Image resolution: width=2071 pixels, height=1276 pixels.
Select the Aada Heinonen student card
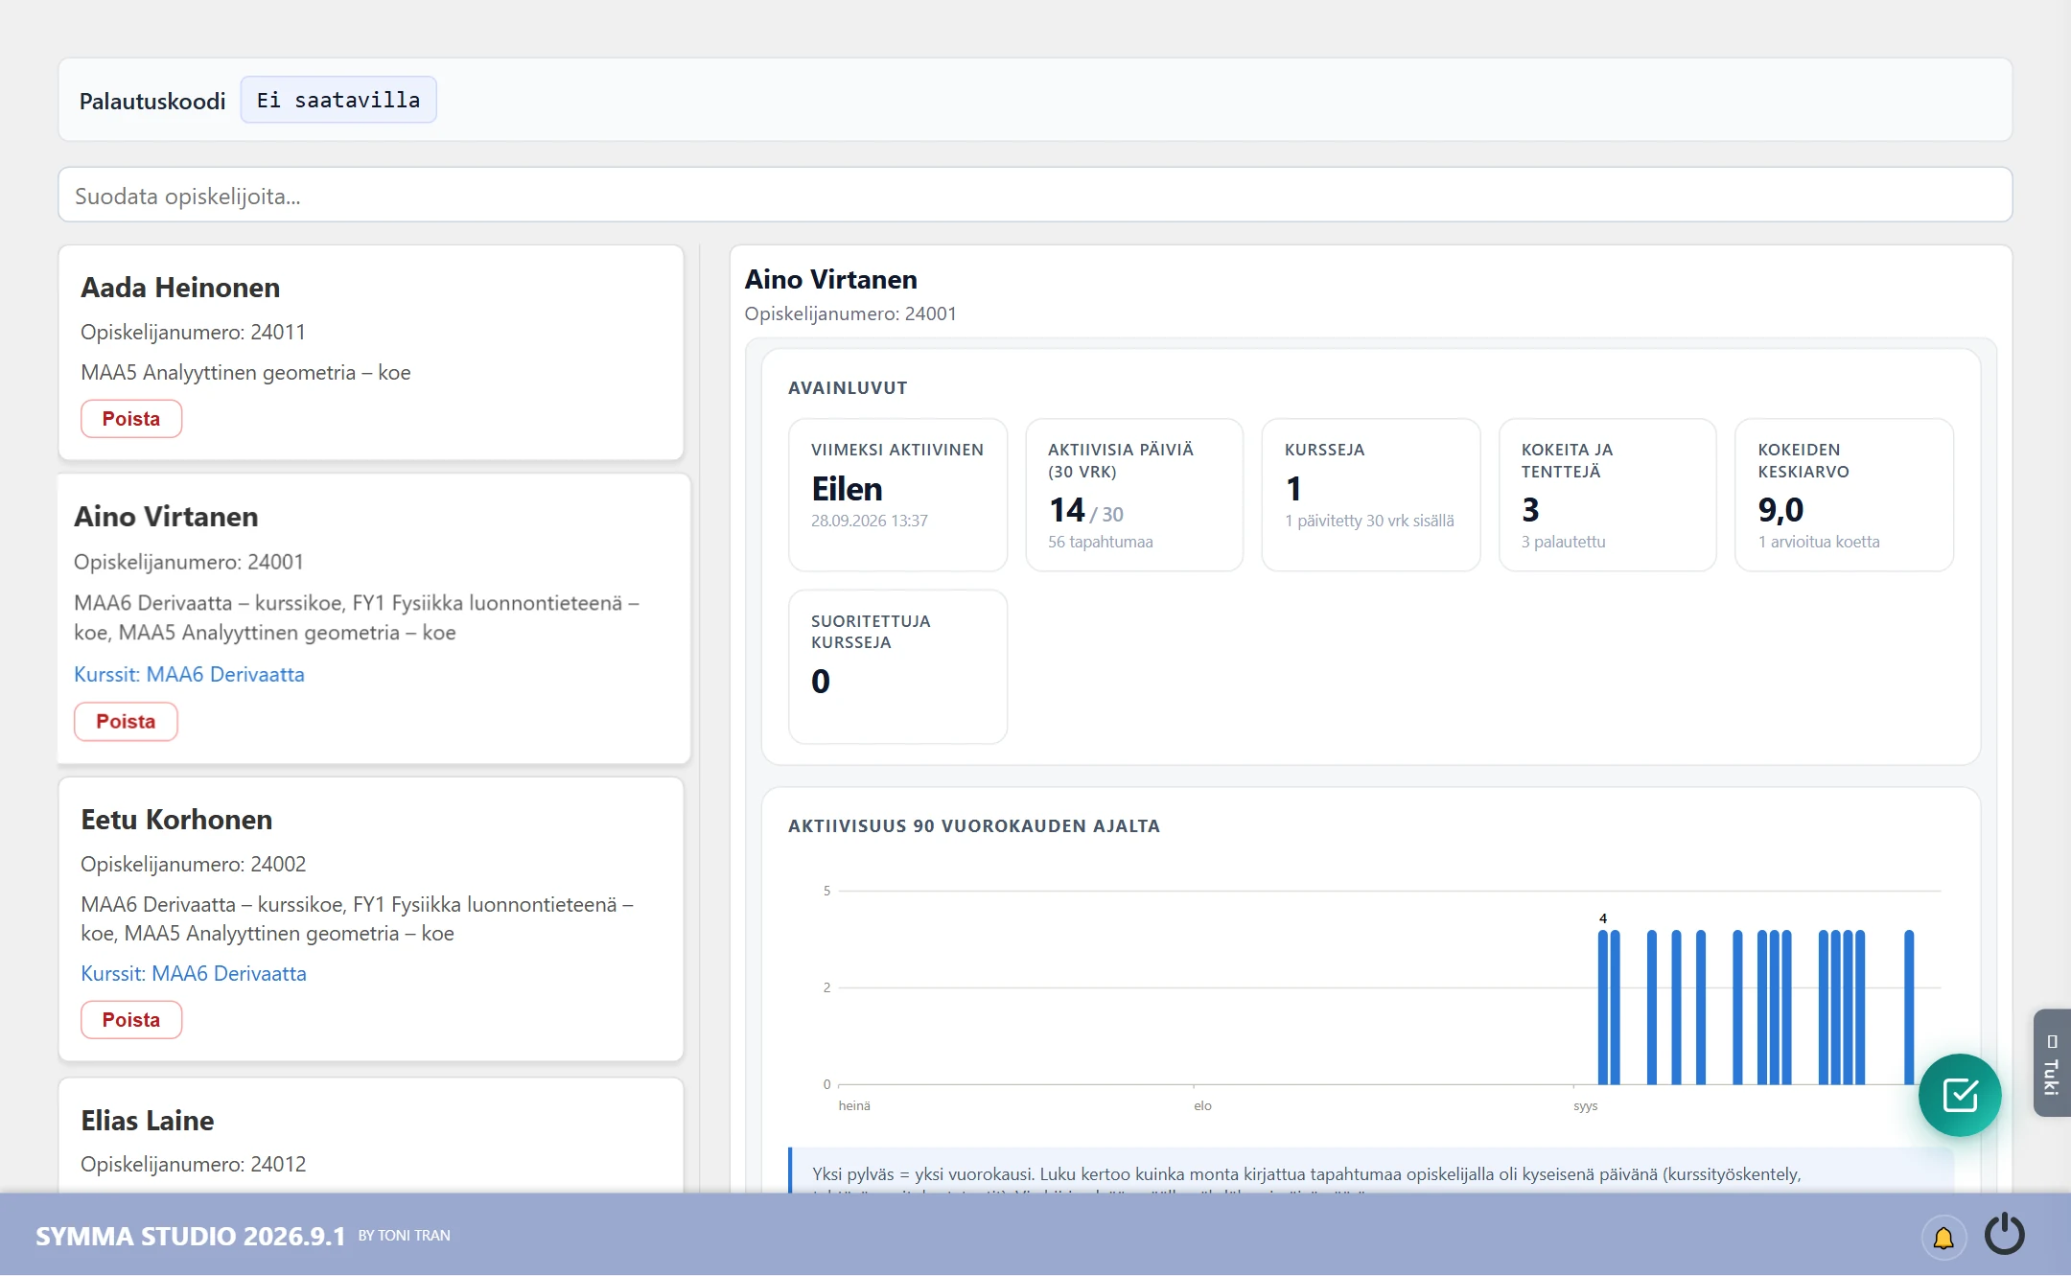pyautogui.click(x=371, y=353)
